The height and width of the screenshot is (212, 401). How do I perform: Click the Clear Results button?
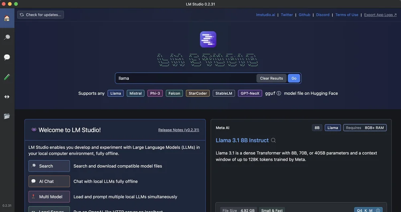271,78
